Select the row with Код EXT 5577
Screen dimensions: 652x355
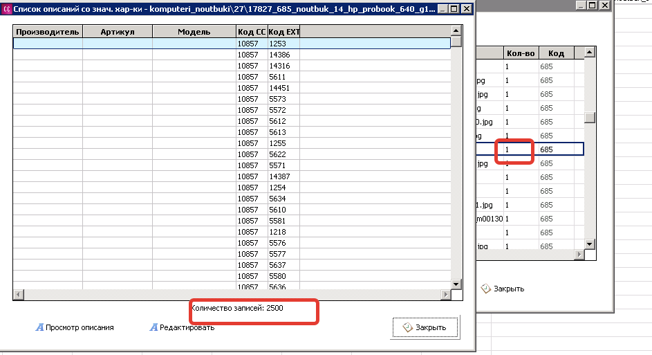coord(232,254)
